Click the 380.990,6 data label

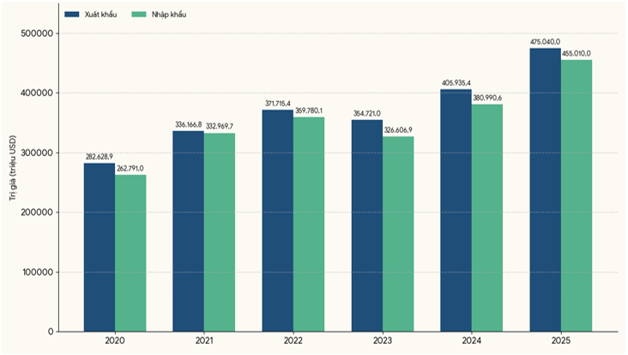pos(487,98)
